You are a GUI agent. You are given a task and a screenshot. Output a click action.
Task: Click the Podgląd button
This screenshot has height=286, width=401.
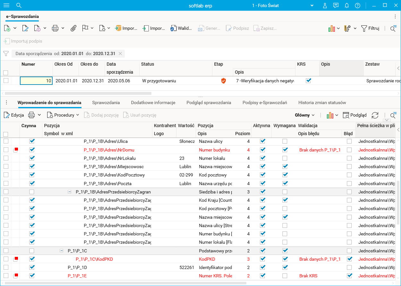[354, 115]
